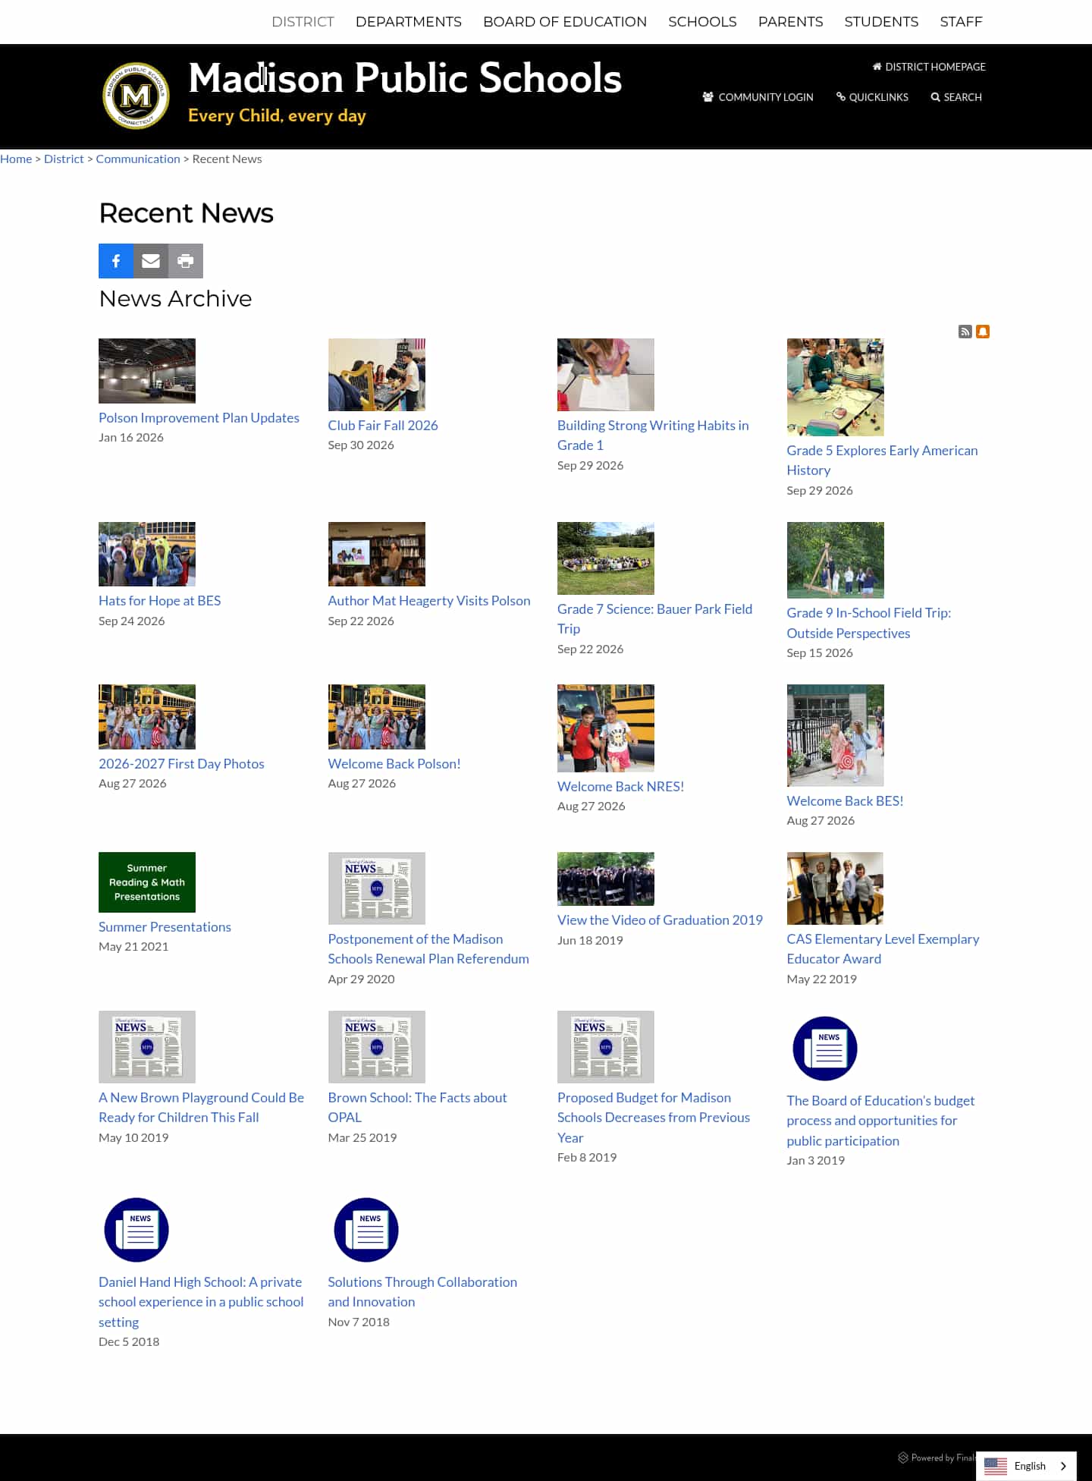The height and width of the screenshot is (1481, 1092).
Task: Click newspaper thumbnail for Brown School OPAL
Action: pos(377,1047)
